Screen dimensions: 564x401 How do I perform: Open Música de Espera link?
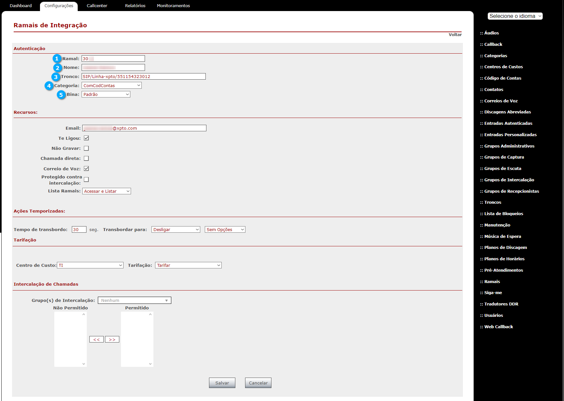(x=503, y=236)
